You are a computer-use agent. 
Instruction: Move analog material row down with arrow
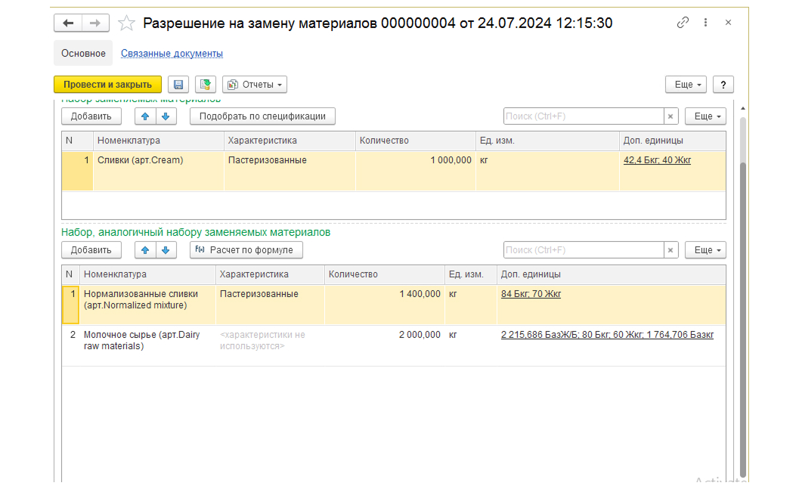(166, 250)
